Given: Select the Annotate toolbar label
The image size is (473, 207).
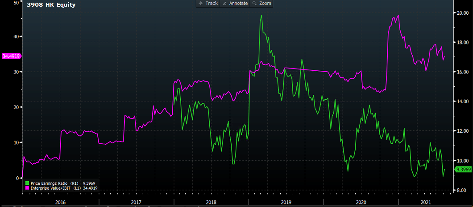Looking at the screenshot, I should point(238,3).
